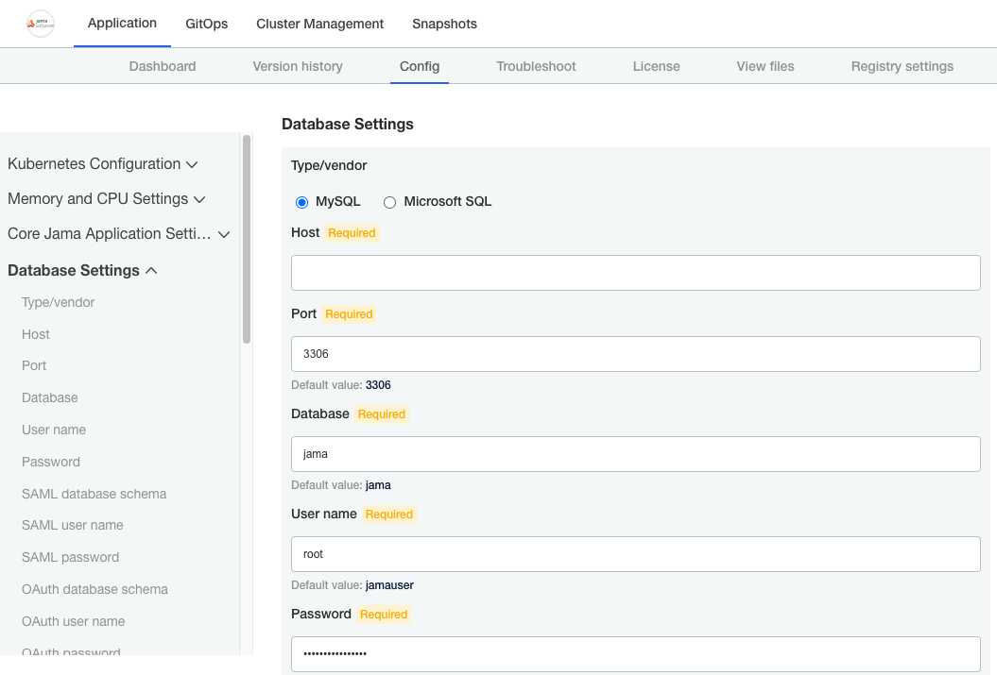The width and height of the screenshot is (997, 675).
Task: Click the default value jamauser text
Action: coord(389,584)
